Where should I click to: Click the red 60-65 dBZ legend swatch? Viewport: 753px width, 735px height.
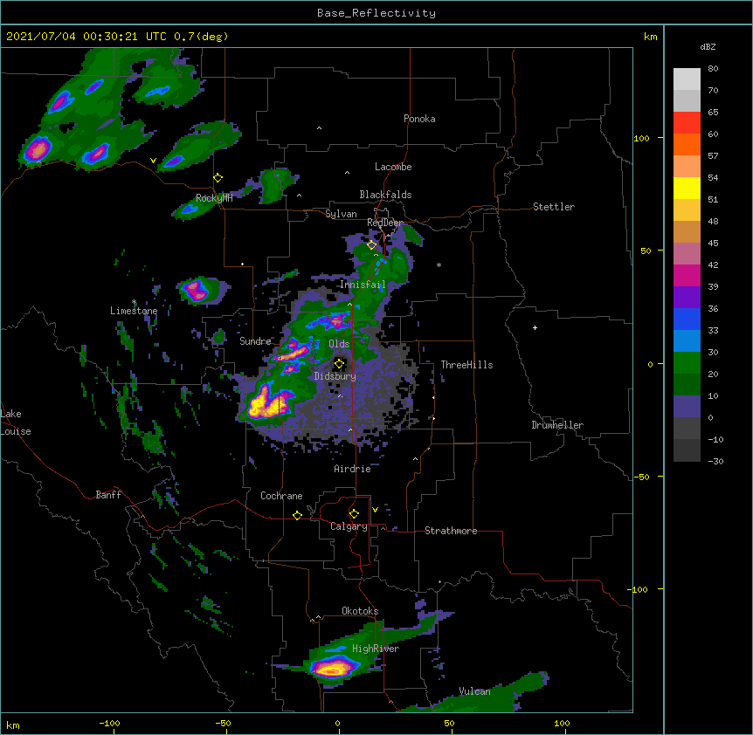tap(687, 123)
